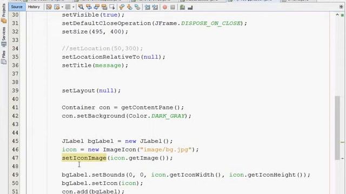
Task: Click the ImageIcon class name
Action: 119,150
